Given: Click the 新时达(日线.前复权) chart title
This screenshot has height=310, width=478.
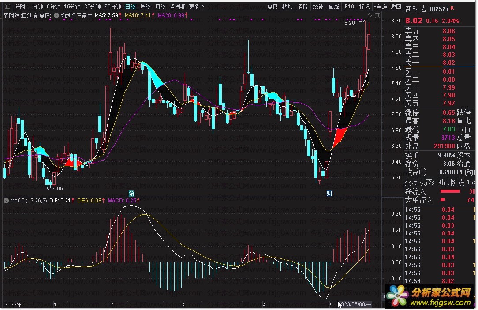Looking at the screenshot, I should [x=27, y=15].
